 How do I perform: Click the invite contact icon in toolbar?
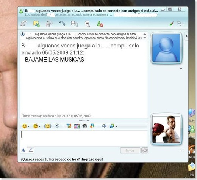(x=24, y=24)
